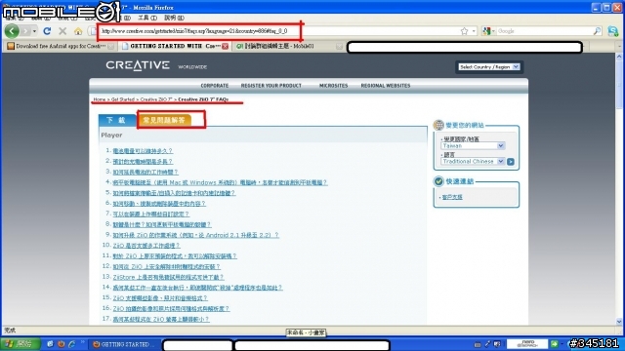625x351 pixels.
Task: Switch to the 下載 (Download) tab
Action: [x=117, y=120]
